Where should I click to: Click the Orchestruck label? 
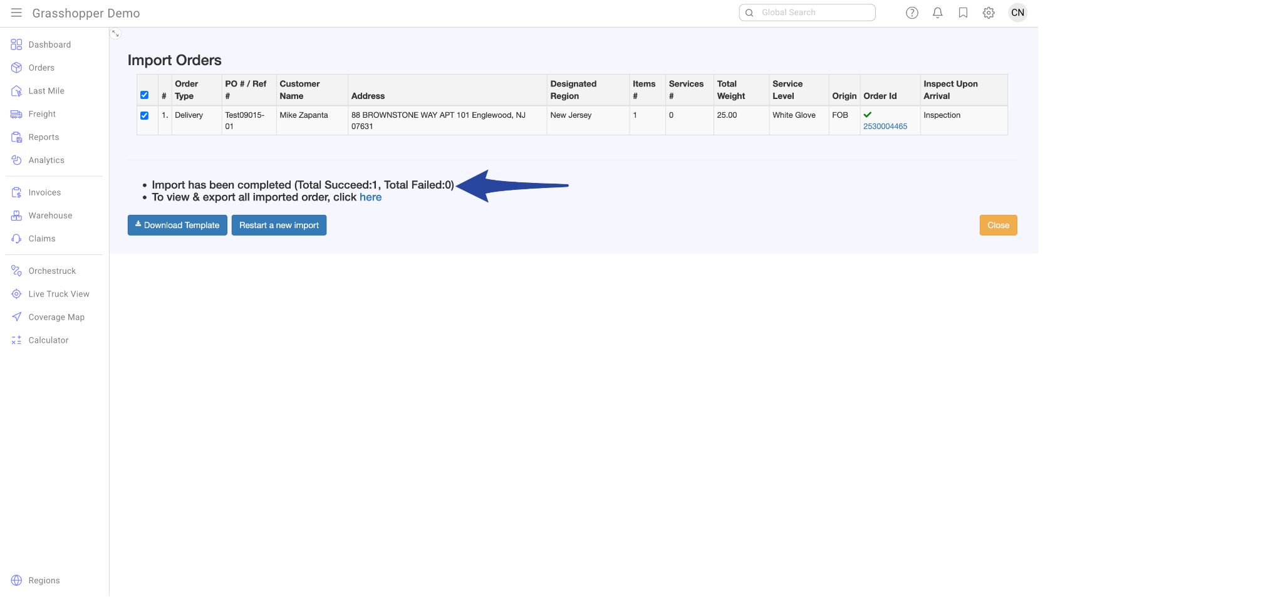click(52, 271)
